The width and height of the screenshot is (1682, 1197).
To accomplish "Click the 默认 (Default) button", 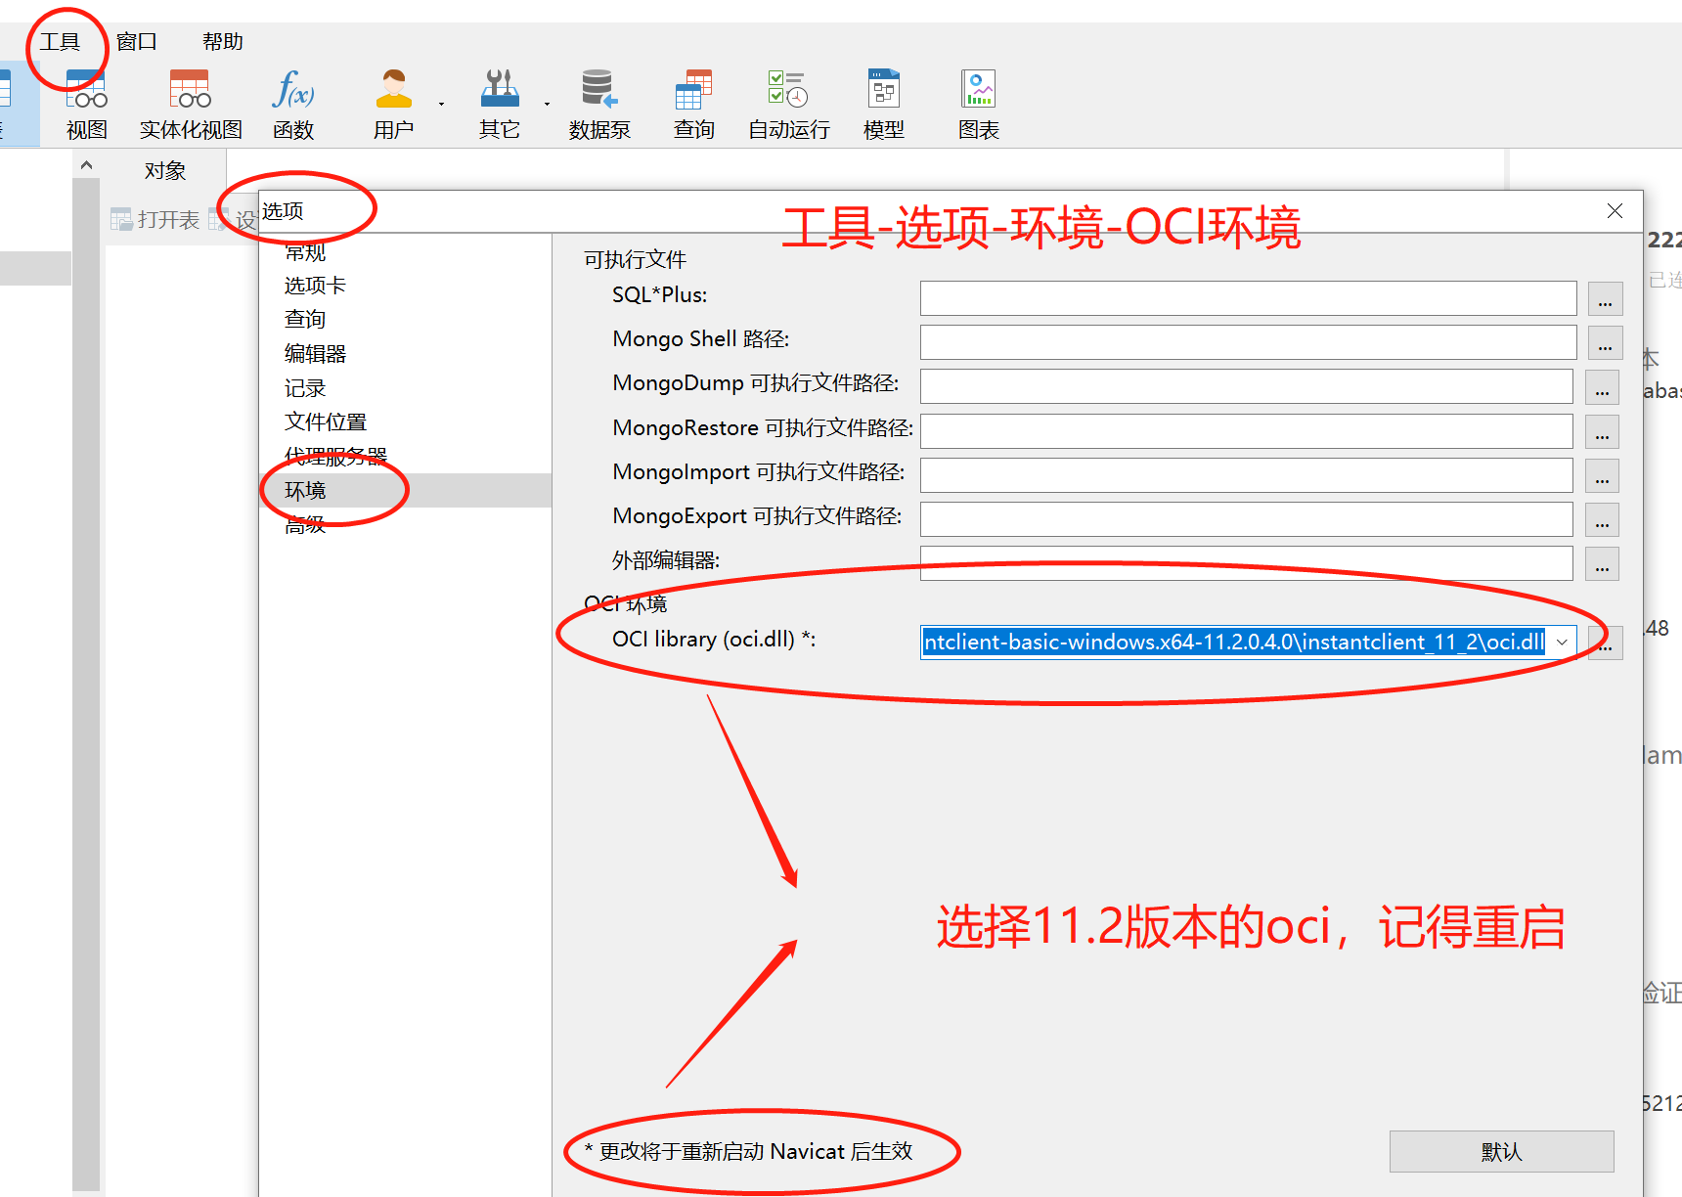I will pos(1502,1151).
